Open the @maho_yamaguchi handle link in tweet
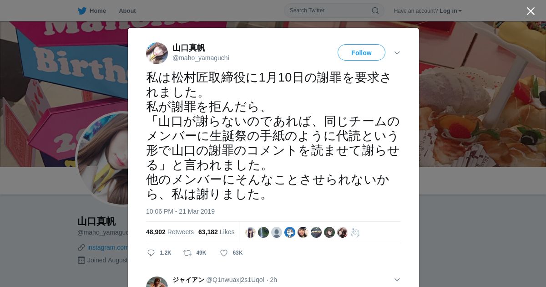Viewport: 546px width, 287px height. [x=201, y=58]
